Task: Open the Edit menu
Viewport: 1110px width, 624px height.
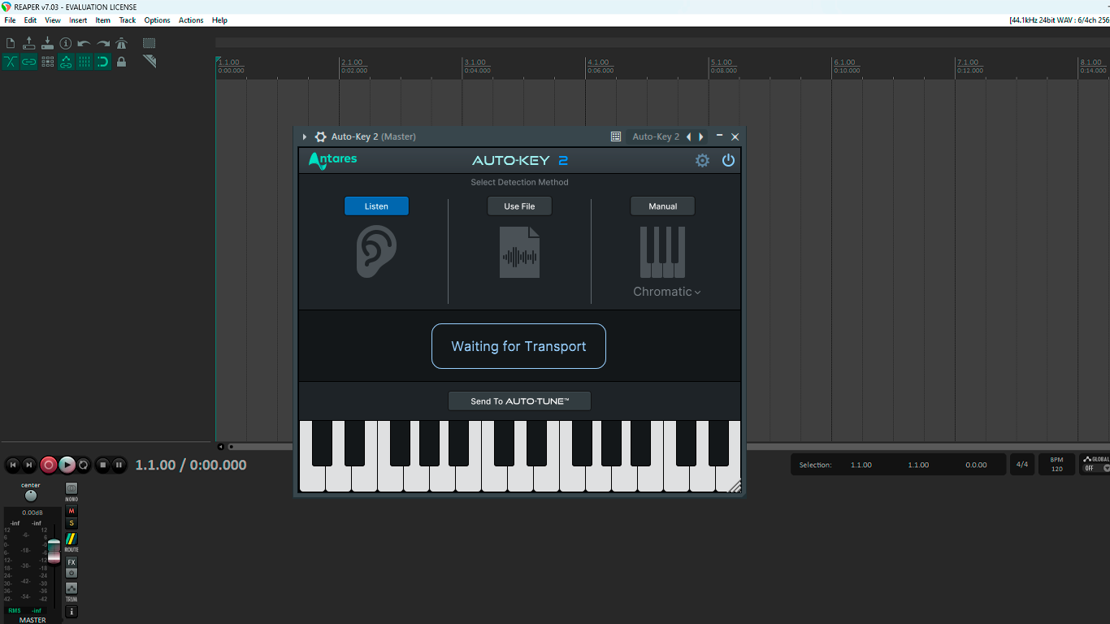Action: pyautogui.click(x=30, y=20)
